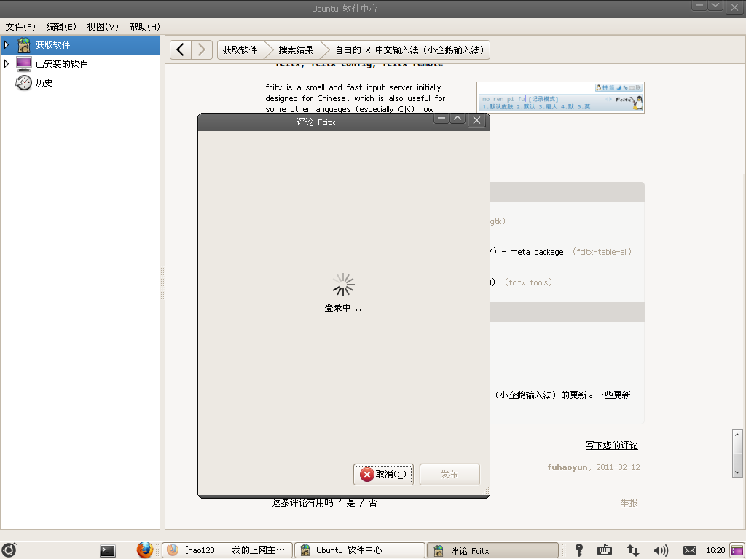
Task: Click the (fcitx-table-all) package name
Action: tap(602, 252)
